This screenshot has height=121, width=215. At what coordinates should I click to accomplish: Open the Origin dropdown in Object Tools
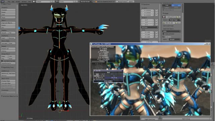click(x=8, y=17)
